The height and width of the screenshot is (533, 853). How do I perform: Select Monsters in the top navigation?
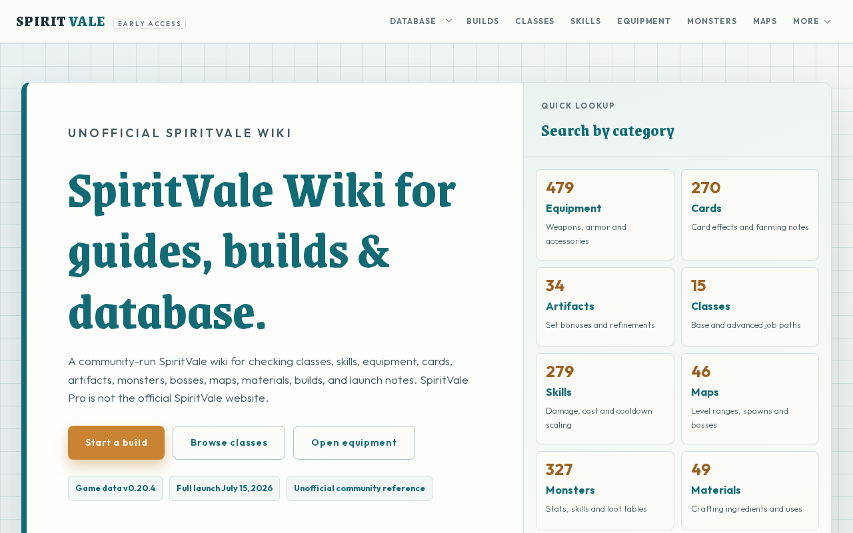click(712, 21)
